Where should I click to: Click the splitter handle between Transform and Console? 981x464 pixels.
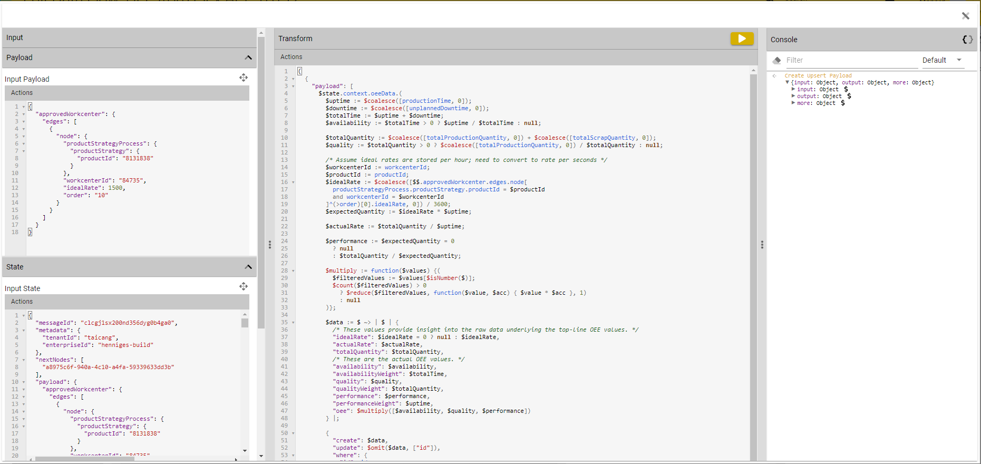coord(762,245)
